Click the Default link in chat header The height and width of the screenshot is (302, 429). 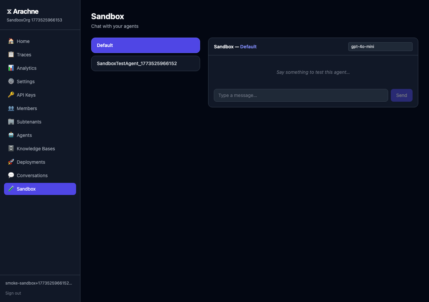[248, 47]
